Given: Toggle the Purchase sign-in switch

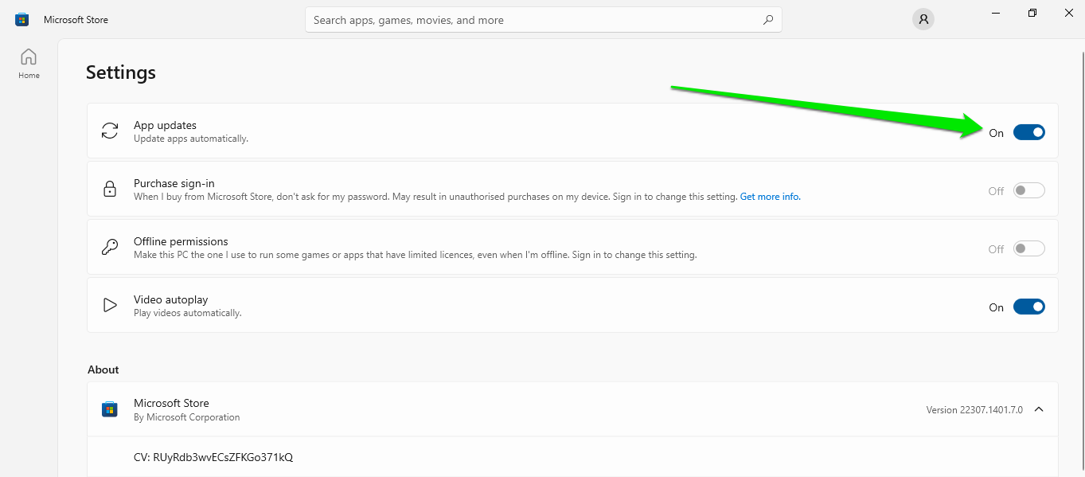Looking at the screenshot, I should click(1028, 191).
